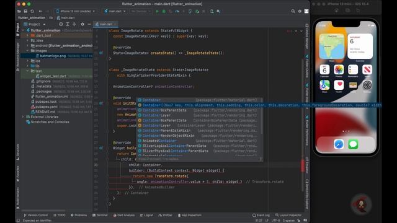Open the TODO tool window

(60, 215)
